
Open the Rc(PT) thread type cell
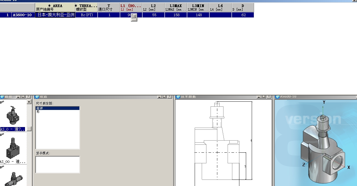(x=86, y=15)
